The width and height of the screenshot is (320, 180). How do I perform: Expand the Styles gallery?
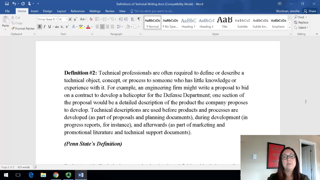pos(289,27)
